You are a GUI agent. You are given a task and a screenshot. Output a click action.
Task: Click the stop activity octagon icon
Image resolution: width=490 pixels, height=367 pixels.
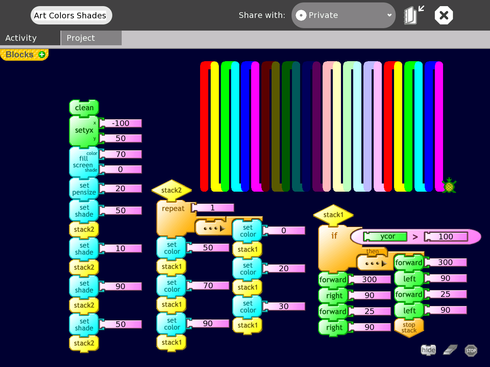click(x=444, y=15)
